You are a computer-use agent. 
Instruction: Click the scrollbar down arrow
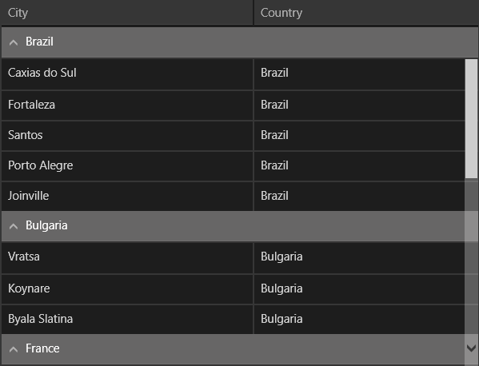click(471, 348)
